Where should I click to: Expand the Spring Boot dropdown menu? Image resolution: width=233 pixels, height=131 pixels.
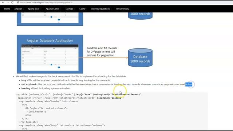[35, 9]
